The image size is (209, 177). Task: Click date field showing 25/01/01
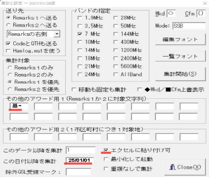pyautogui.click(x=80, y=160)
